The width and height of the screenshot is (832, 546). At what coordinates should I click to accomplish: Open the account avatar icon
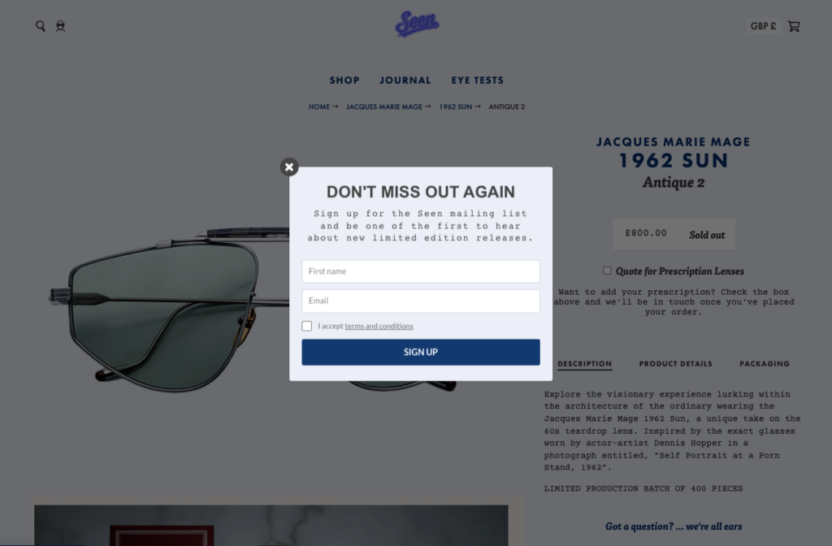click(x=60, y=26)
